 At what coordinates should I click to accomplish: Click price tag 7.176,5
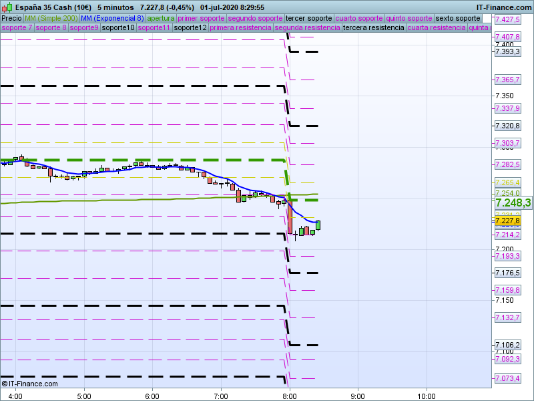(507, 273)
